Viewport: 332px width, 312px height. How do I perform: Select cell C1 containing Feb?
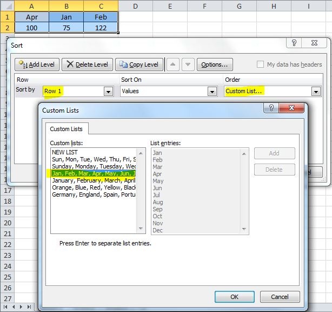click(101, 17)
